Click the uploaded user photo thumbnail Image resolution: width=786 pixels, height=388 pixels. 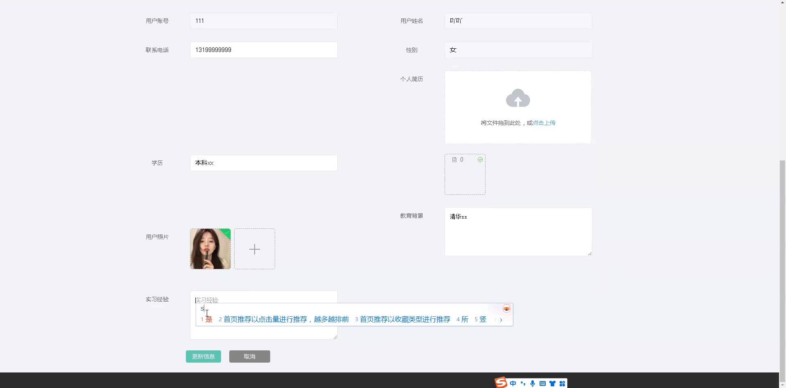coord(210,249)
